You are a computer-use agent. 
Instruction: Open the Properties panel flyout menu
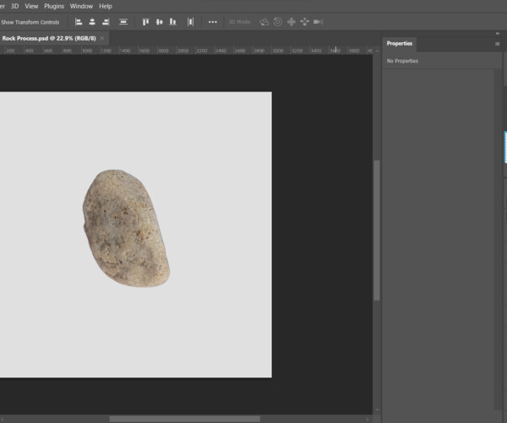[498, 44]
